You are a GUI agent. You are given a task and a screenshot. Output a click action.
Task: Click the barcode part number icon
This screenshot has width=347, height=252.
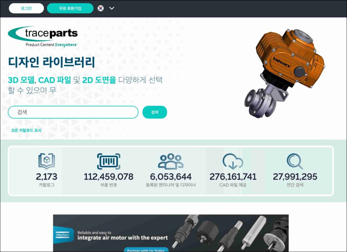108,161
